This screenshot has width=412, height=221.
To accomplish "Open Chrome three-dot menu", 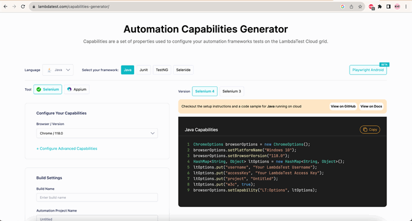I will click(x=406, y=6).
